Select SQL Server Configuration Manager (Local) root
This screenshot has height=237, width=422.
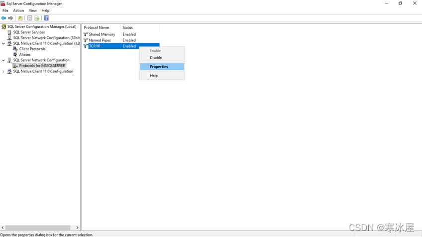pyautogui.click(x=42, y=27)
